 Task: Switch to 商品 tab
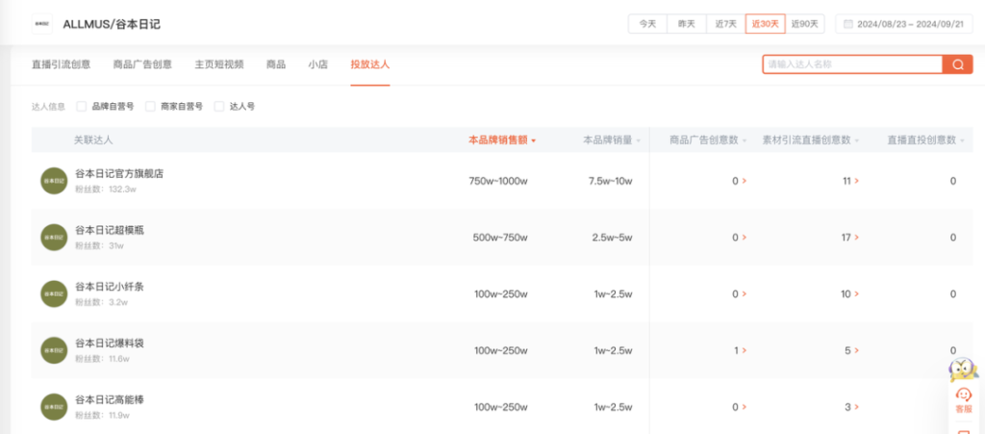[276, 64]
